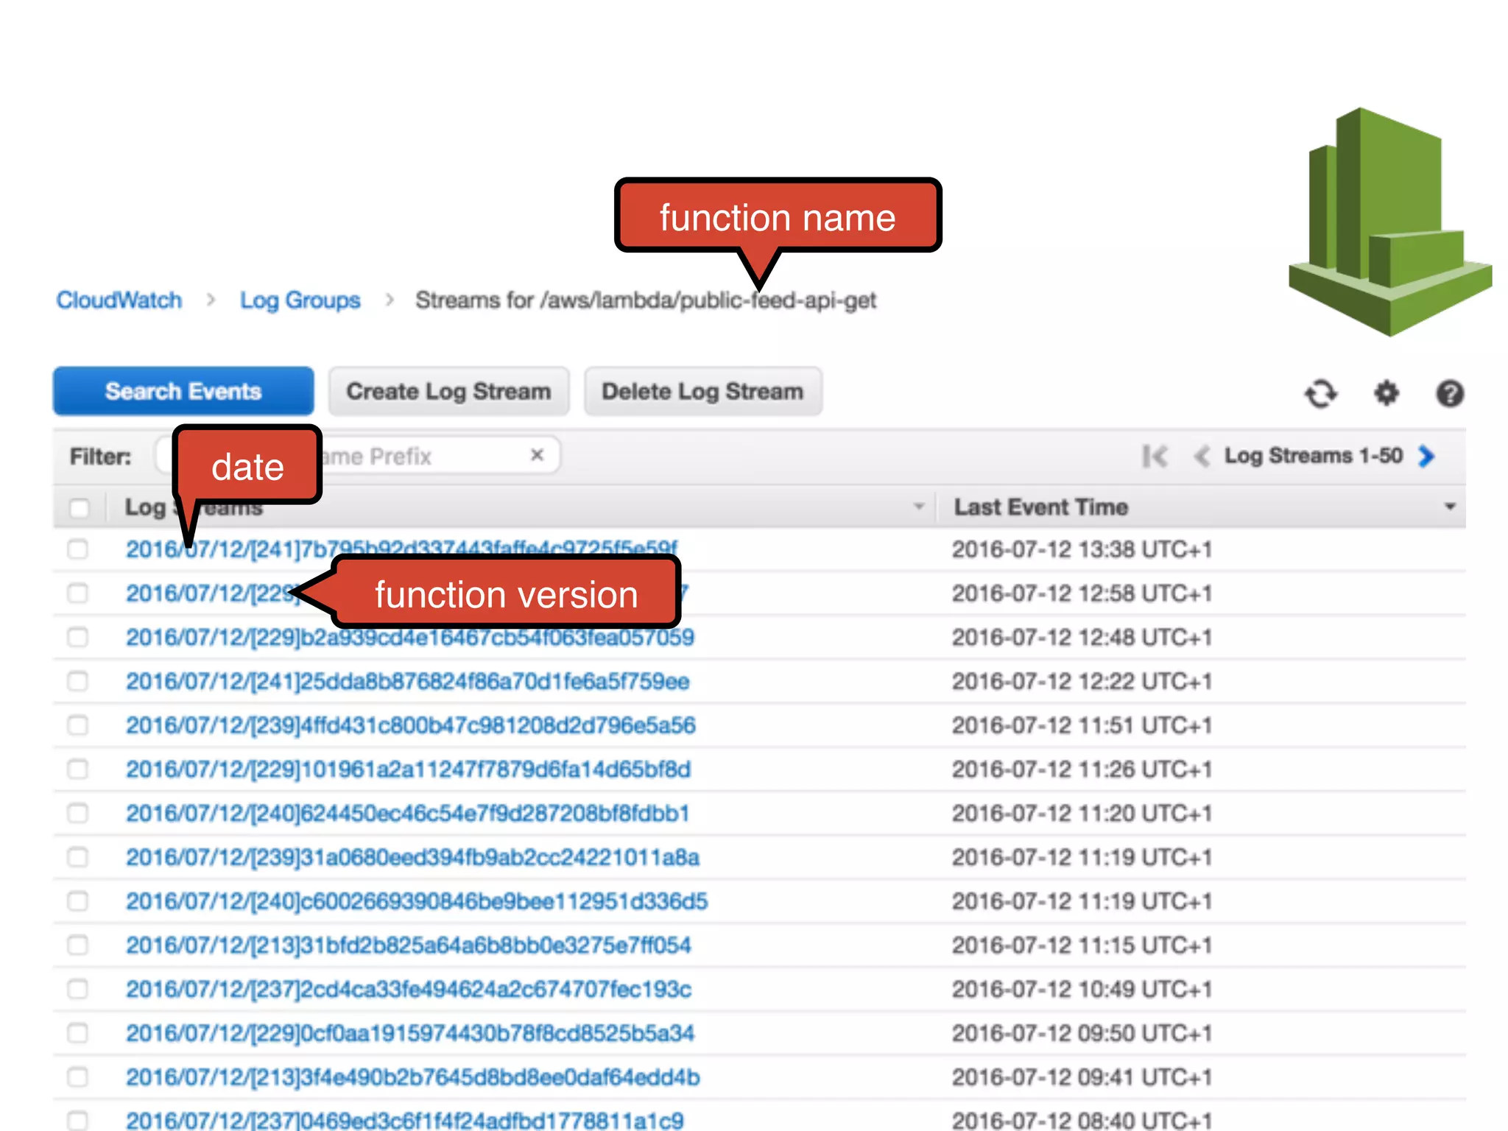Go to previous page of log streams

click(1201, 457)
